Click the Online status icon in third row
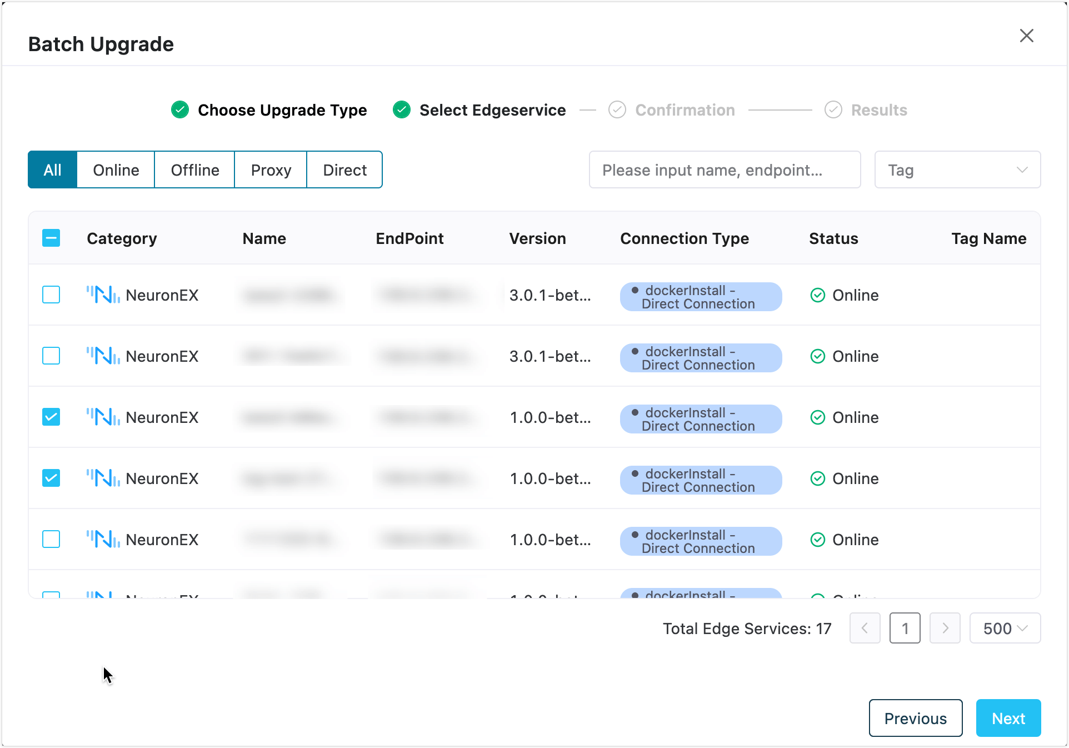The width and height of the screenshot is (1069, 748). [817, 417]
